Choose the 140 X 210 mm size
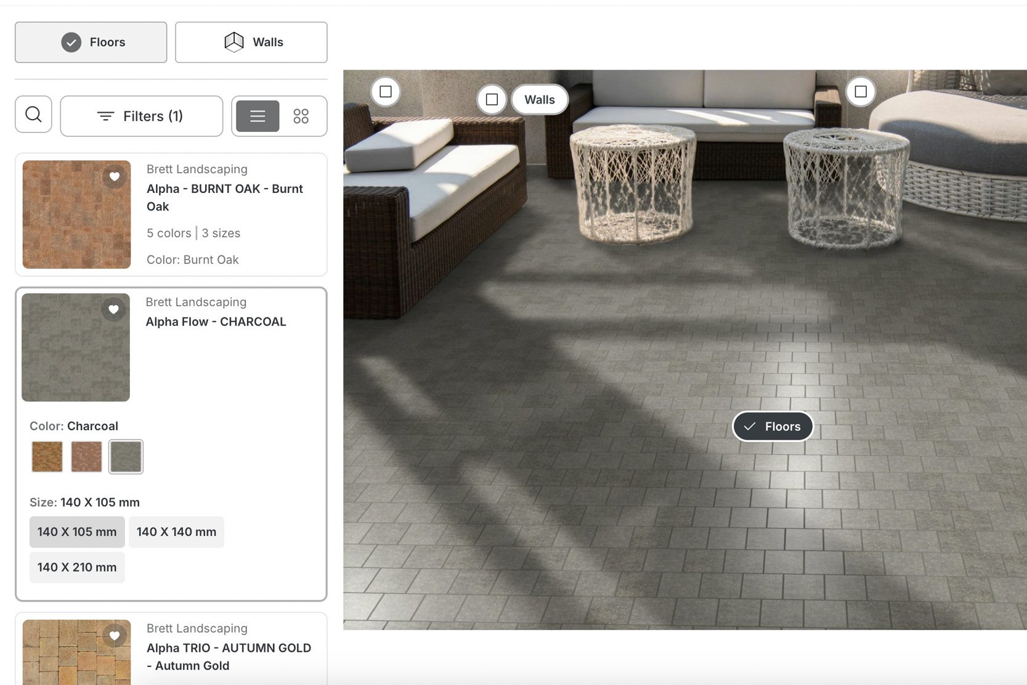The width and height of the screenshot is (1027, 685). tap(77, 567)
